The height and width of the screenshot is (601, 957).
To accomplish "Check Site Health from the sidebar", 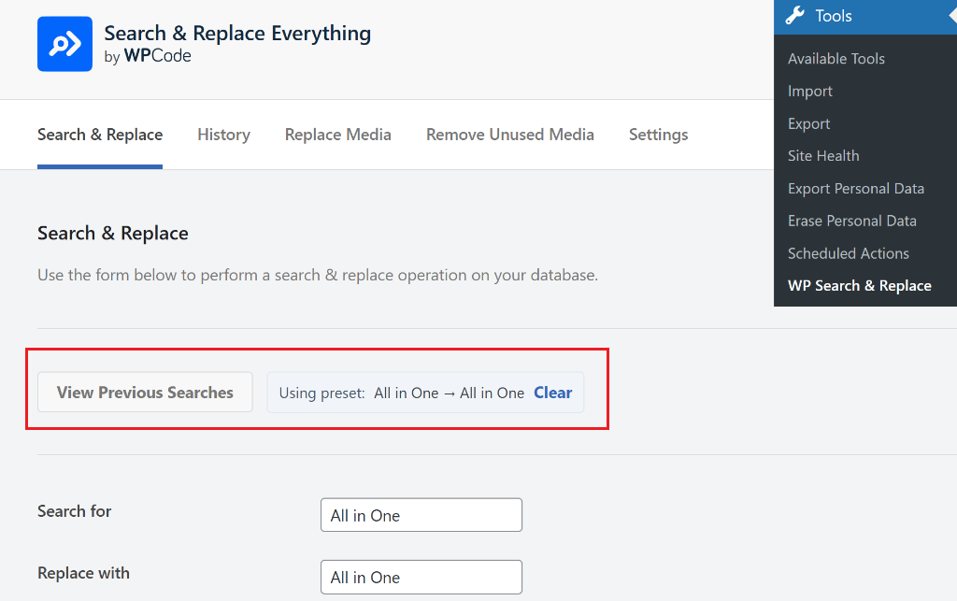I will pos(822,155).
